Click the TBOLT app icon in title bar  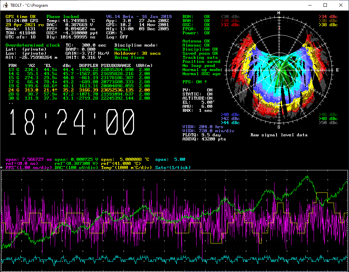click(5, 5)
